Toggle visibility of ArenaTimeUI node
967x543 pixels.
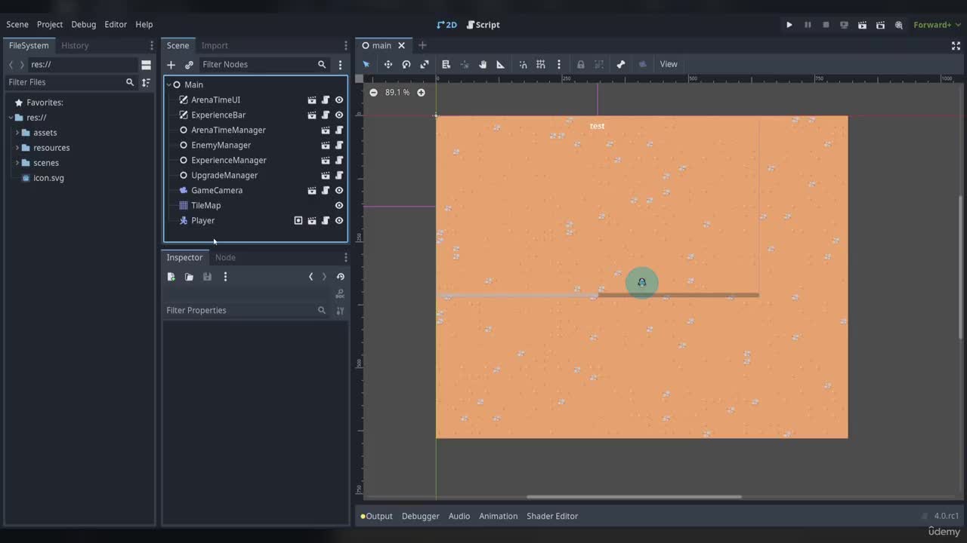click(339, 100)
